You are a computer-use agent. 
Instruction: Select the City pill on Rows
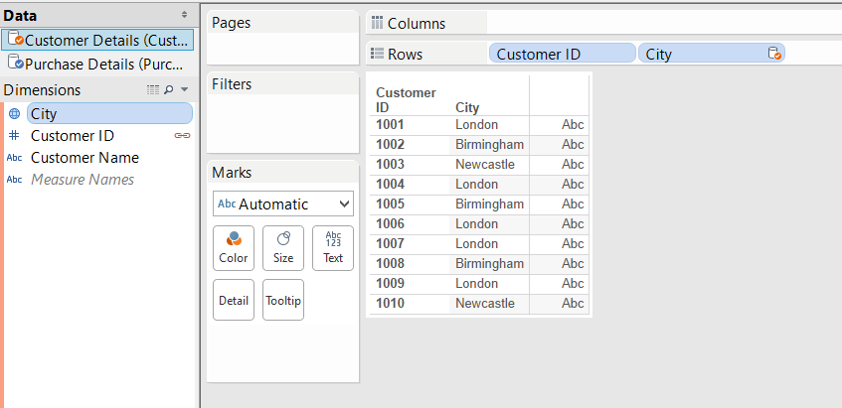pyautogui.click(x=711, y=54)
